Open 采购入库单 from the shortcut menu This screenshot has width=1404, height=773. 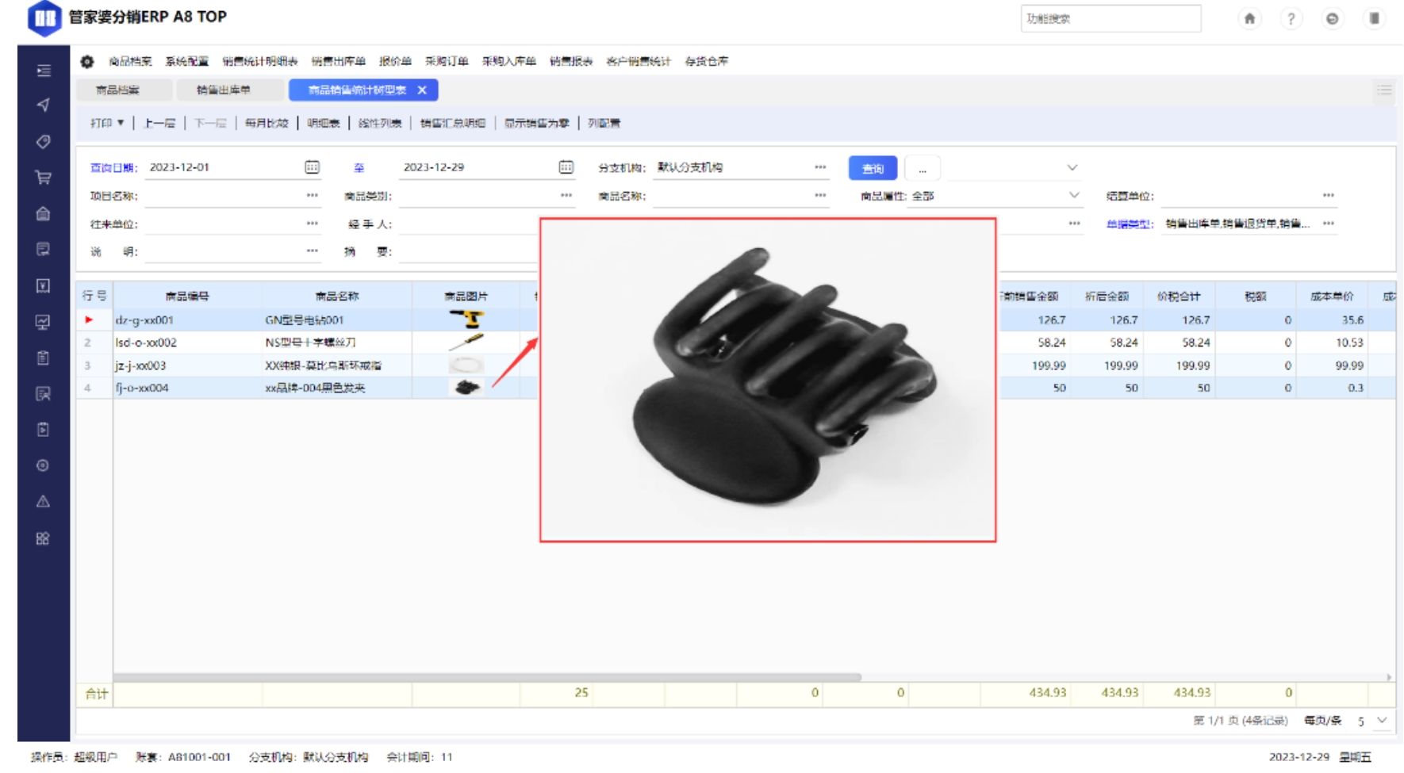pos(509,61)
